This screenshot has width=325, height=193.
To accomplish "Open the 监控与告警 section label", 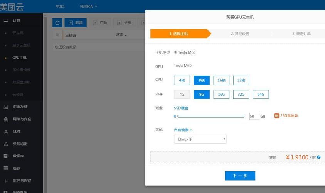I will tap(22, 181).
